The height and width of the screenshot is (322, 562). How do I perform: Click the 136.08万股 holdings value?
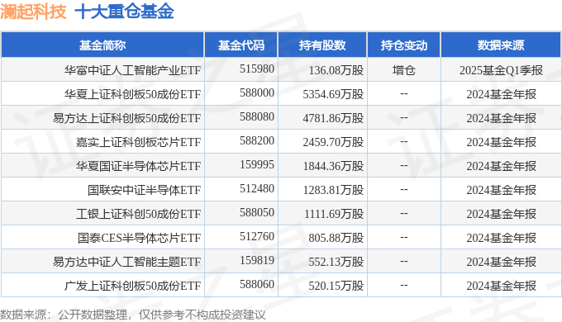[x=336, y=70]
